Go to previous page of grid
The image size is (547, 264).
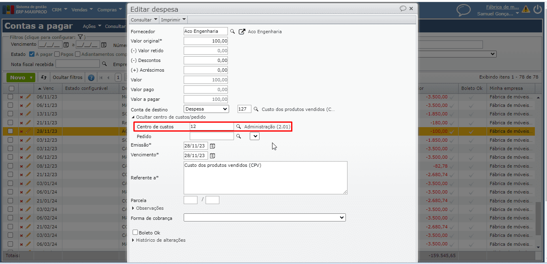click(108, 78)
